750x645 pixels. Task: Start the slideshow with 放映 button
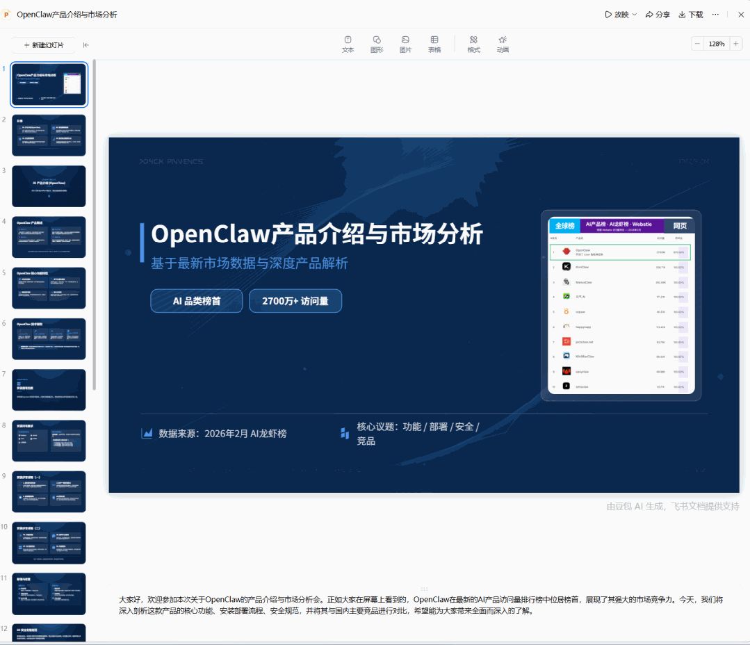[617, 15]
